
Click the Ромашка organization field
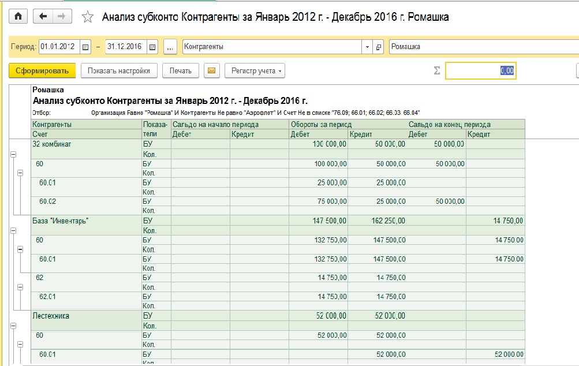(484, 47)
